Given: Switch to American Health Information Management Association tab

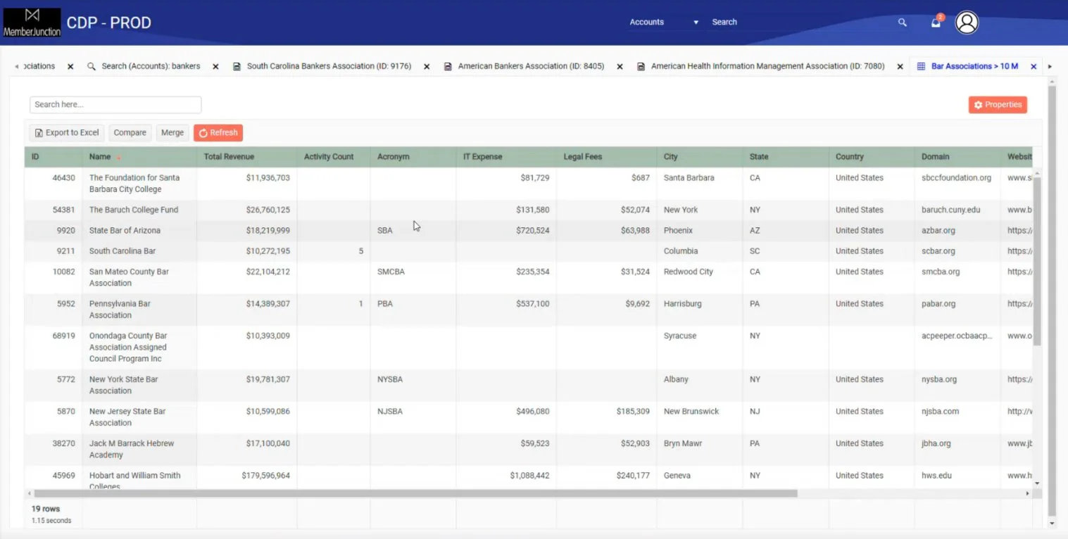Looking at the screenshot, I should point(767,66).
